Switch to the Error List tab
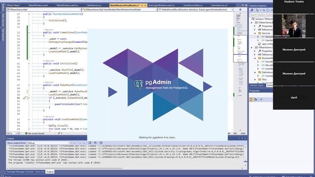Viewport: 315px width, 177px height. pos(39,172)
